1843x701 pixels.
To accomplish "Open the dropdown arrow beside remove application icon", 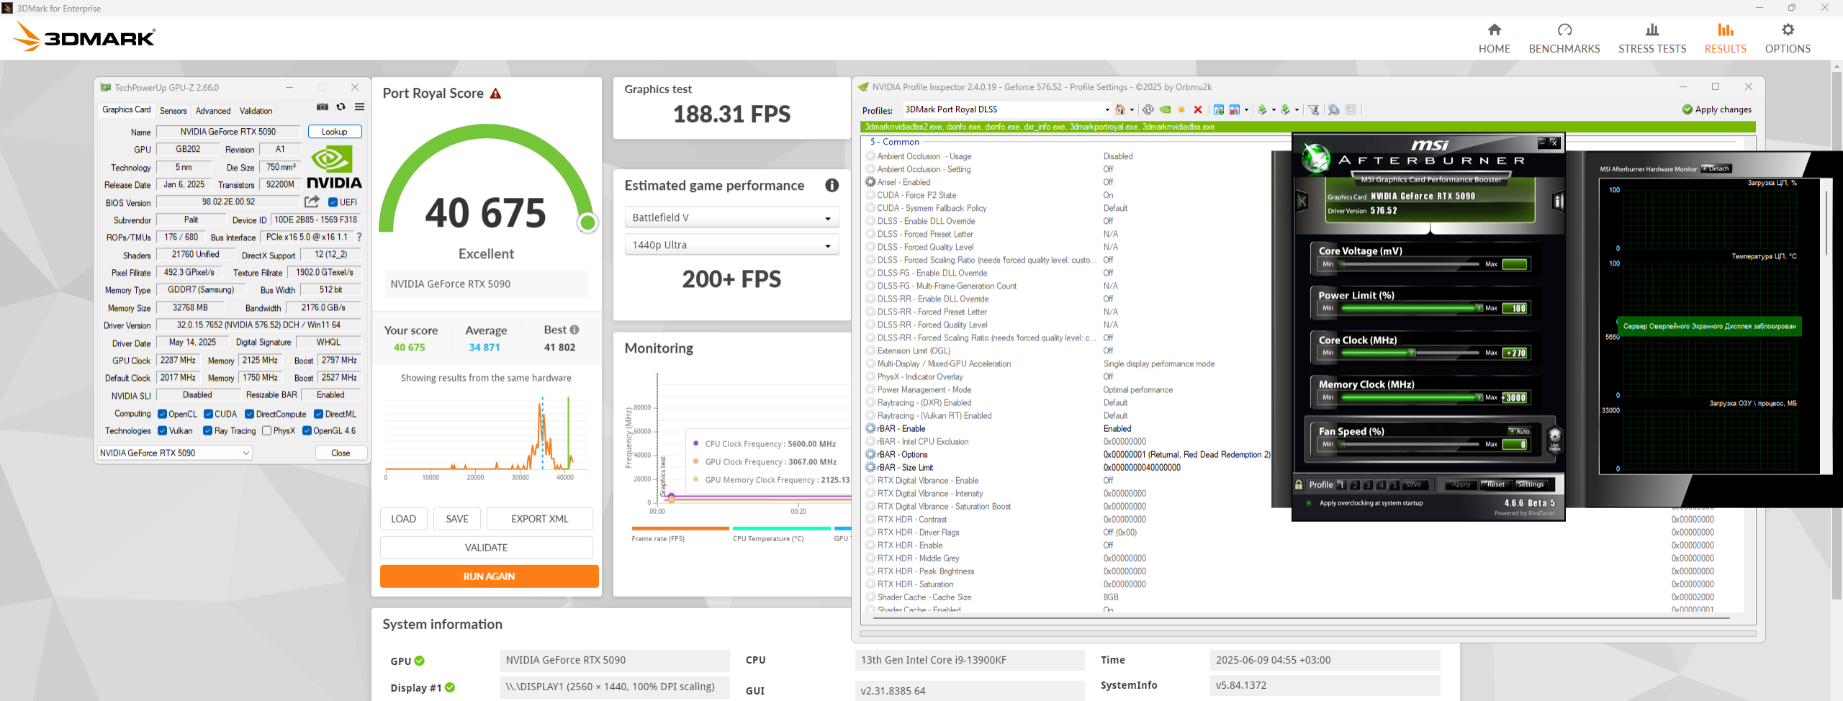I will [x=1246, y=110].
